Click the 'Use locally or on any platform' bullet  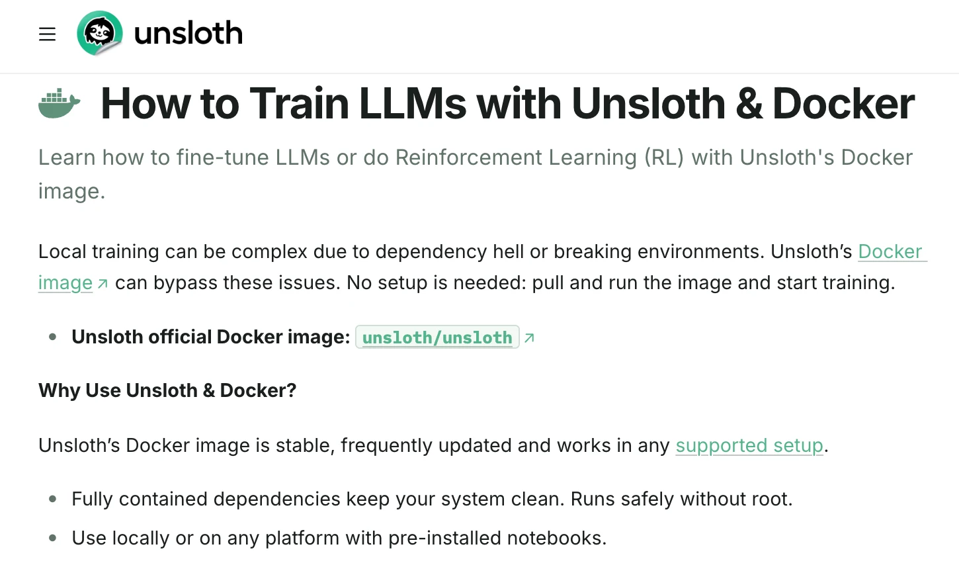[x=339, y=538]
